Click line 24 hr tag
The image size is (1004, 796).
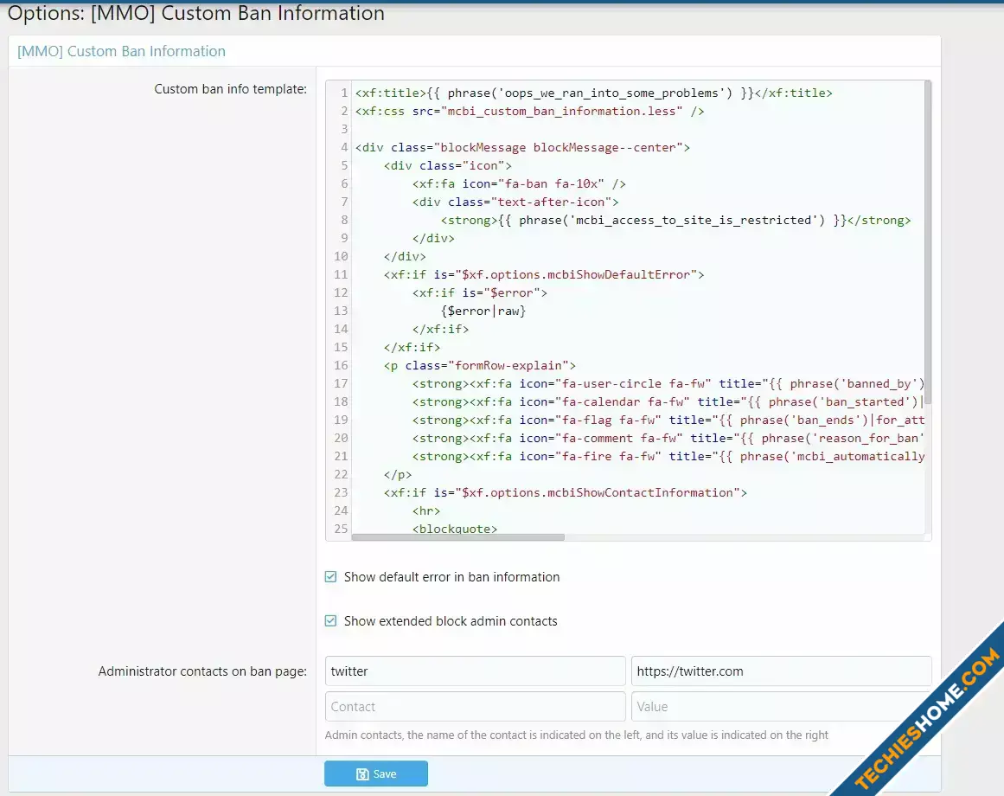click(426, 510)
